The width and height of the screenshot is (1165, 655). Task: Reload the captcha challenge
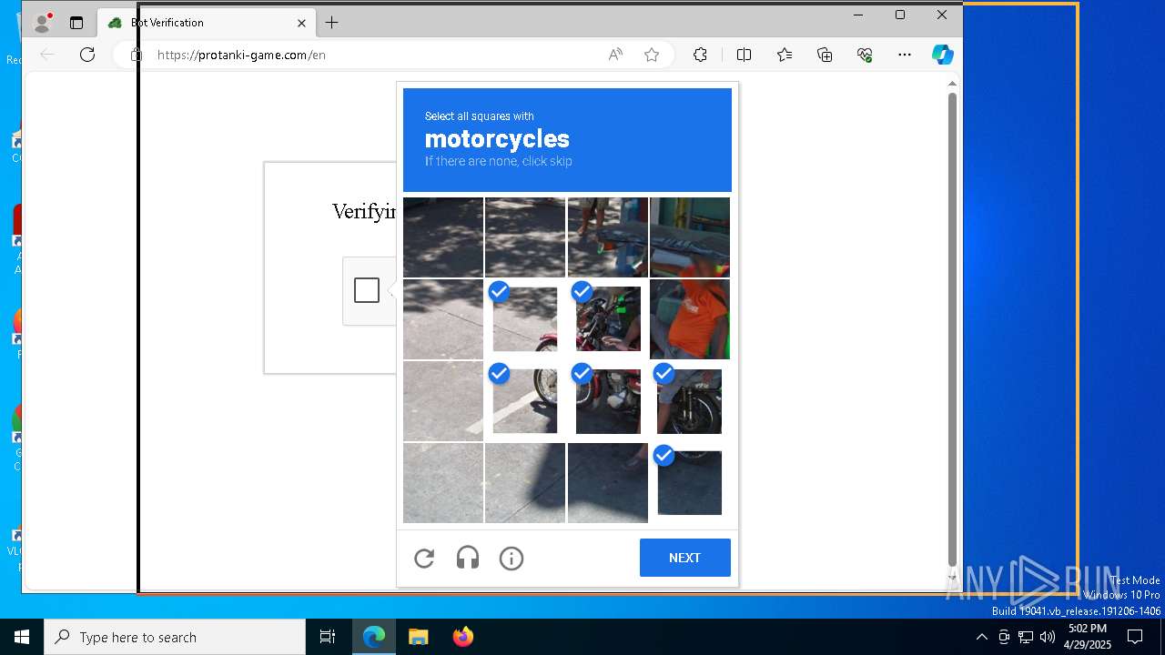click(x=424, y=559)
